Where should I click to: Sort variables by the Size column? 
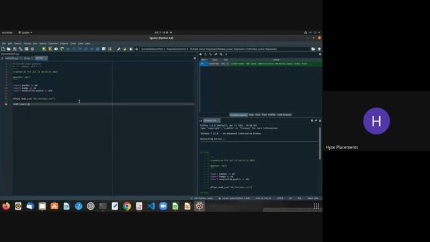tap(225, 60)
